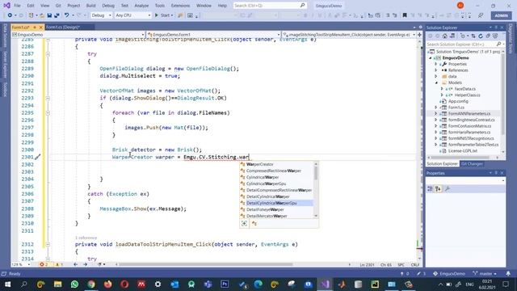
Task: Select App.config file
Action: tap(458, 101)
